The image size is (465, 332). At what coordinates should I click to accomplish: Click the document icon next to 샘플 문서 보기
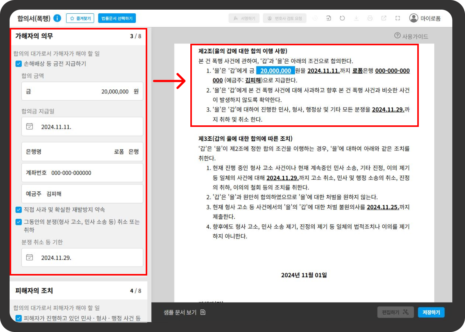203,312
